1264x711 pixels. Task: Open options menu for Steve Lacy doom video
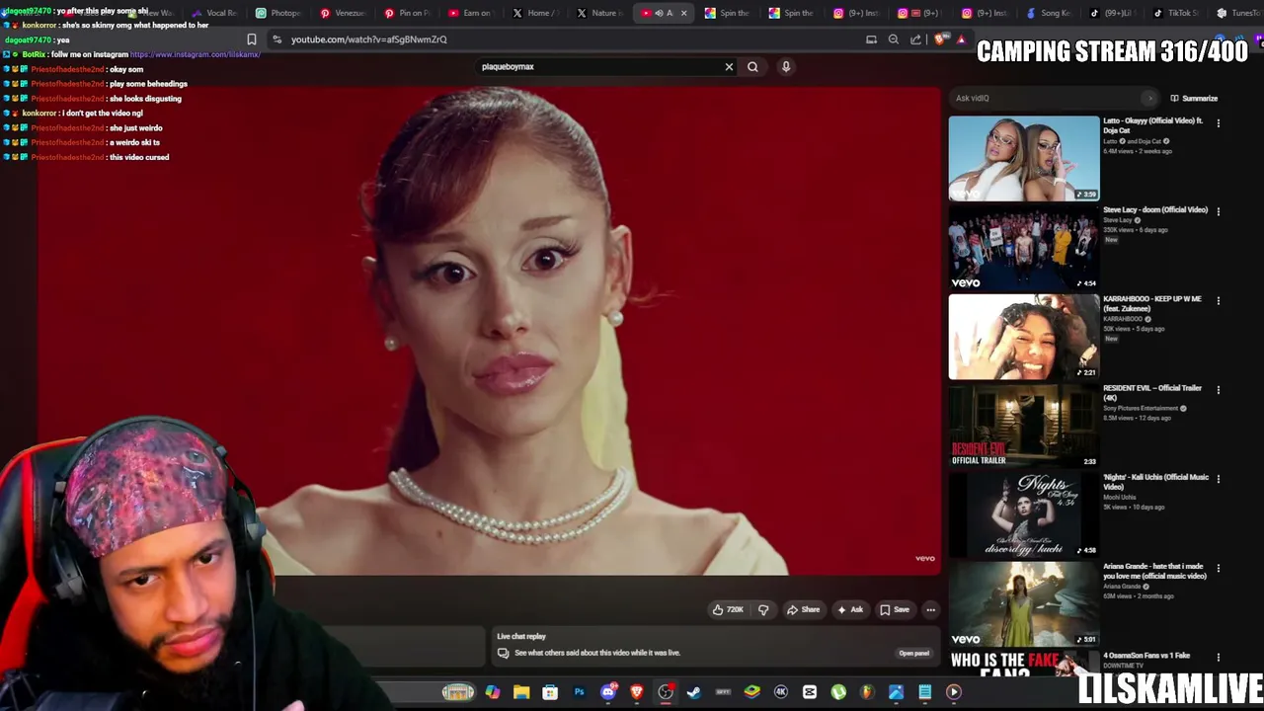coord(1219,211)
